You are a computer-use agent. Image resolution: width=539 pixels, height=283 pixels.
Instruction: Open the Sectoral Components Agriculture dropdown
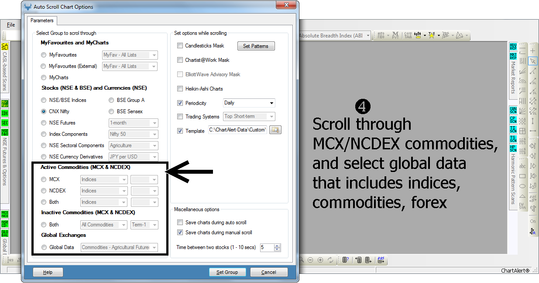pyautogui.click(x=133, y=145)
